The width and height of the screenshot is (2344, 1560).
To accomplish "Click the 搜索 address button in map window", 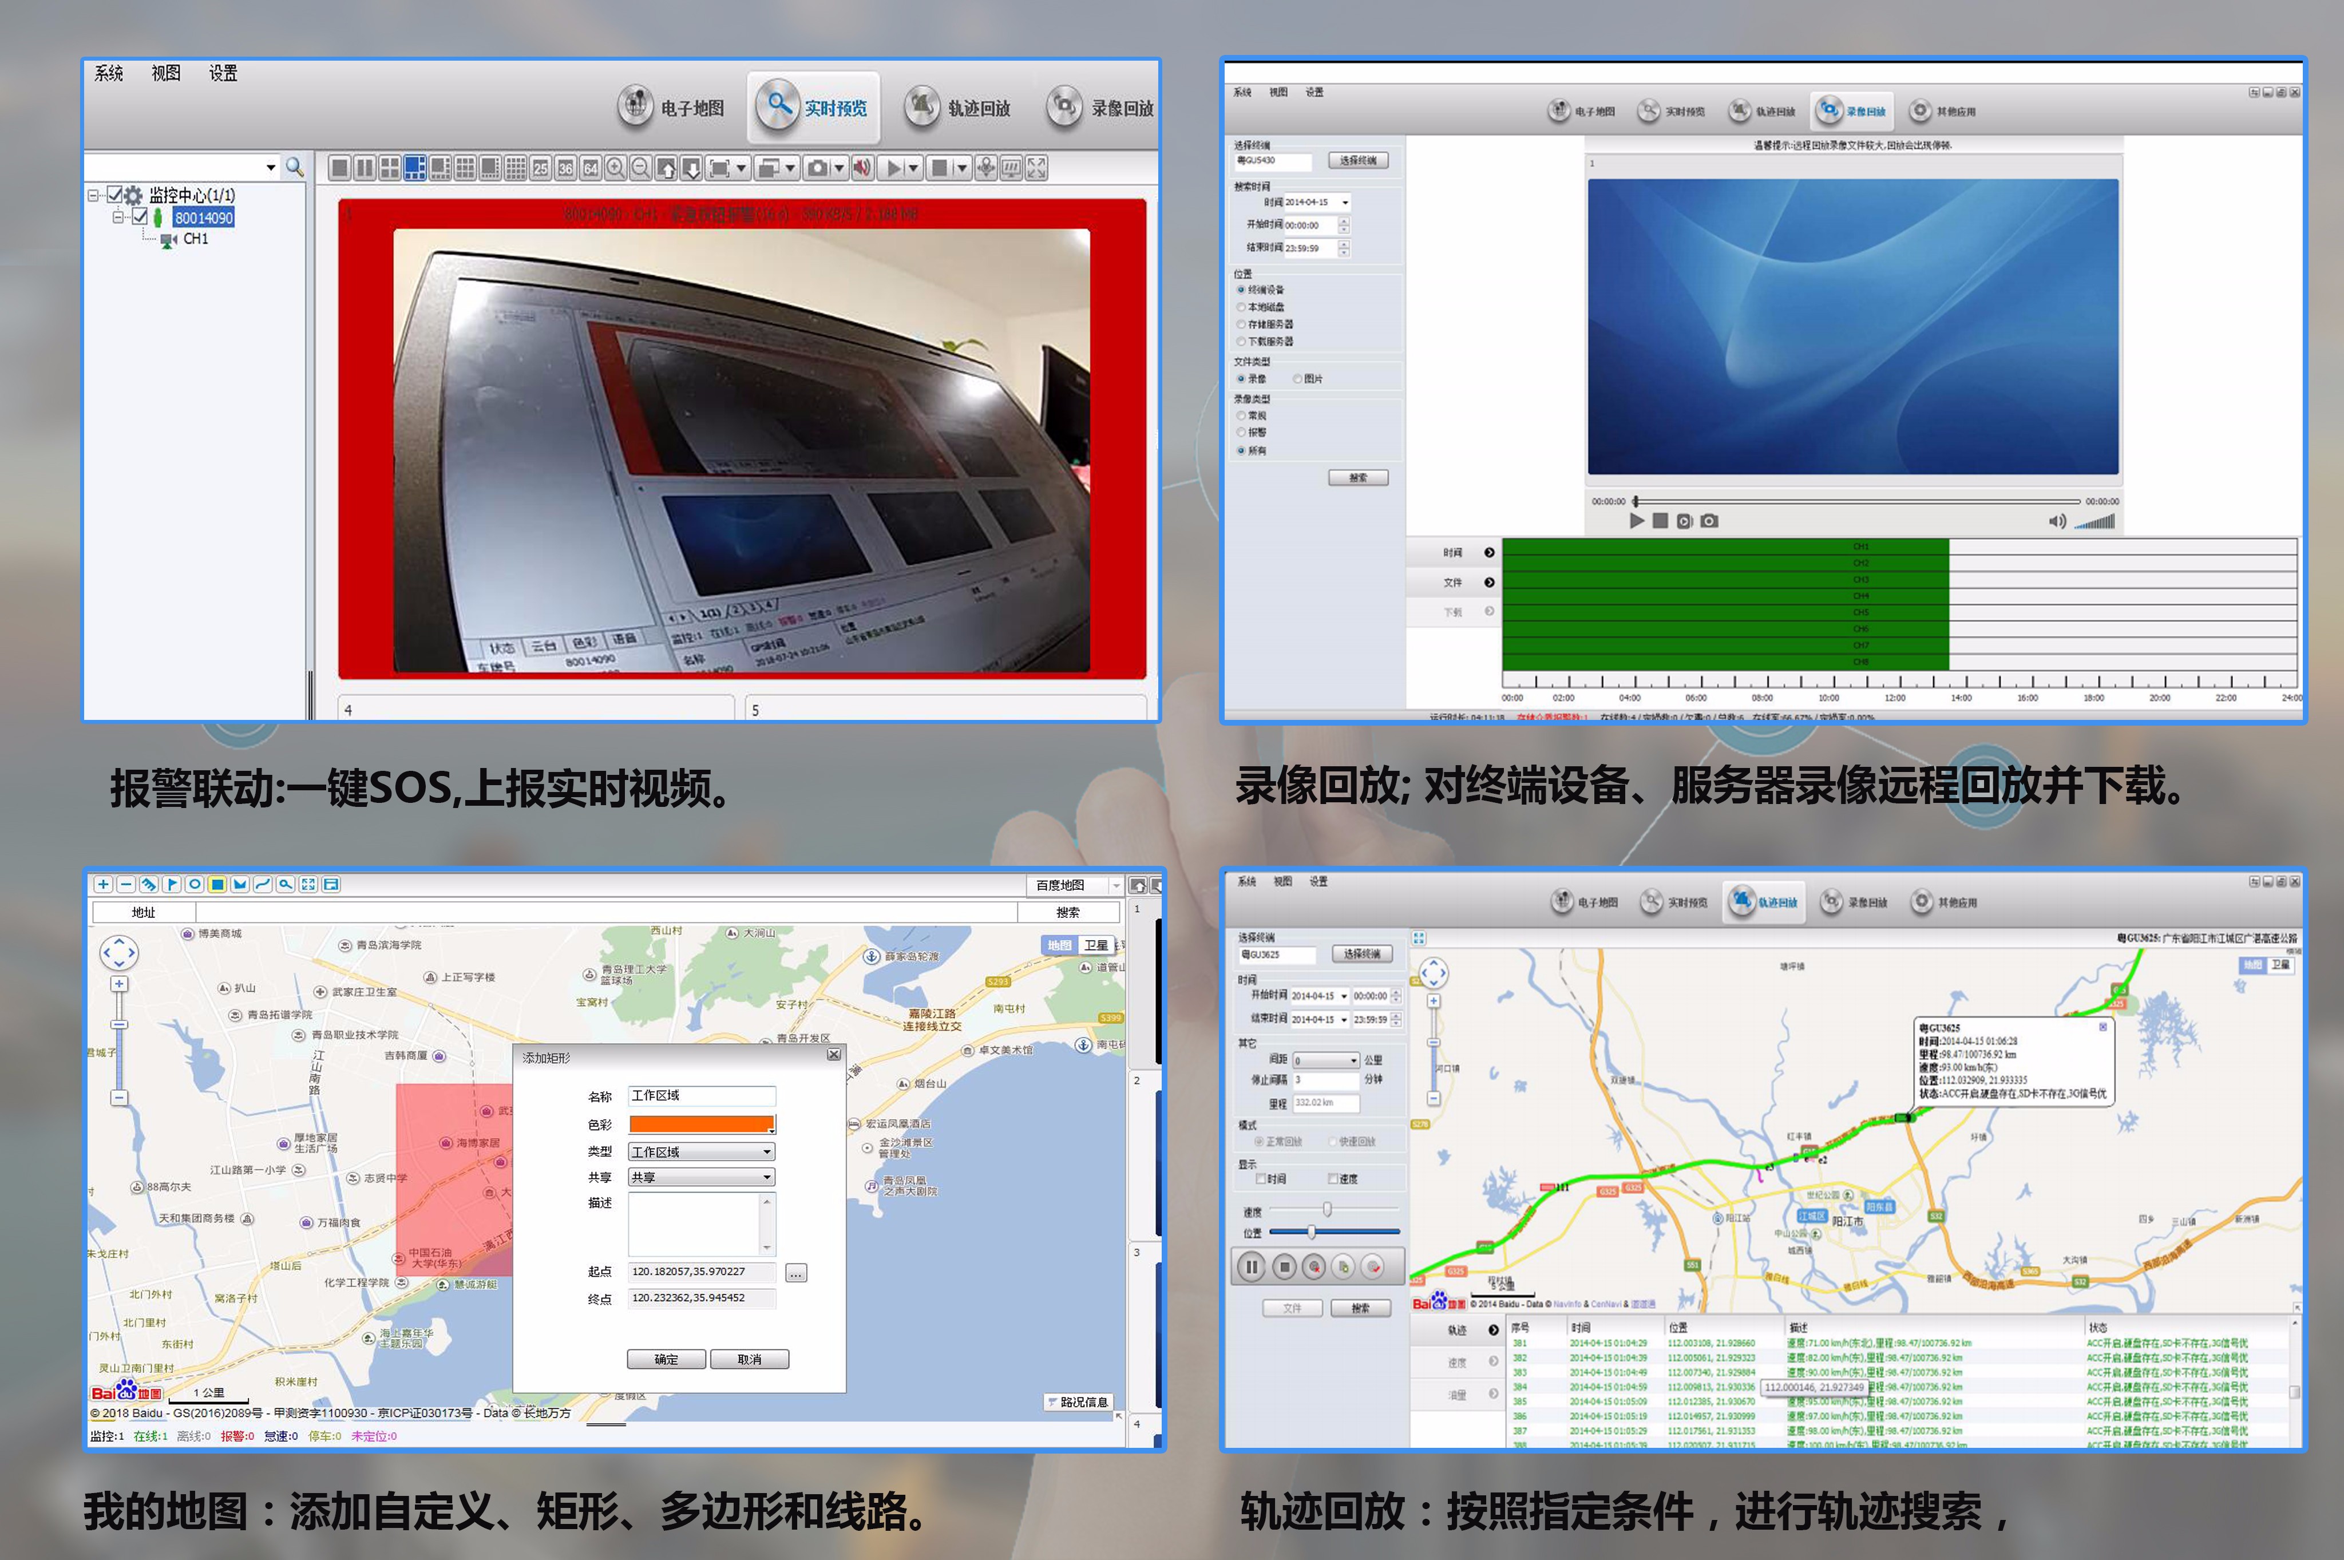I will point(1068,912).
